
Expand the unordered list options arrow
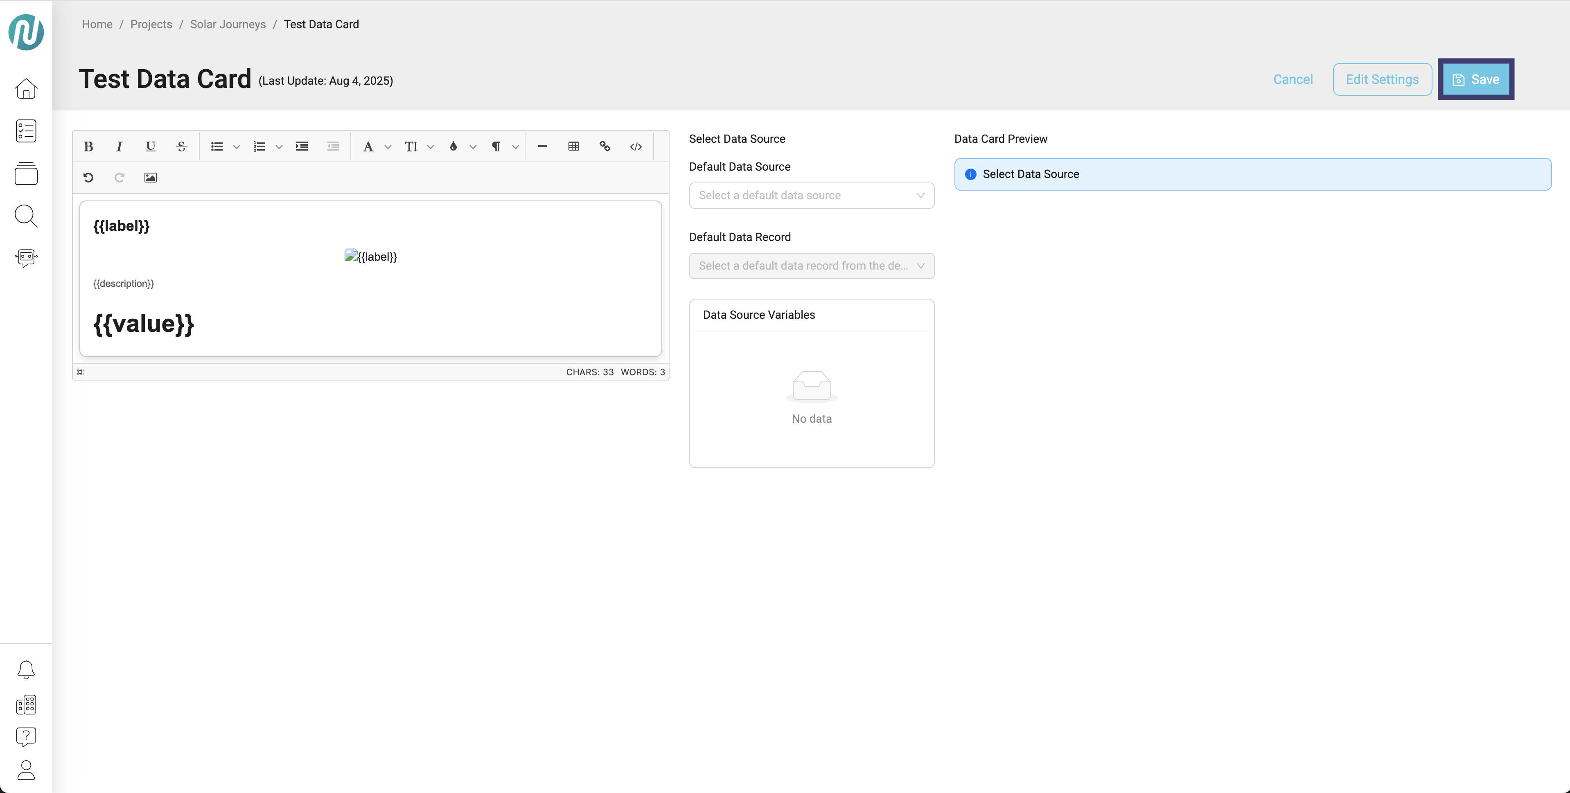coord(237,147)
